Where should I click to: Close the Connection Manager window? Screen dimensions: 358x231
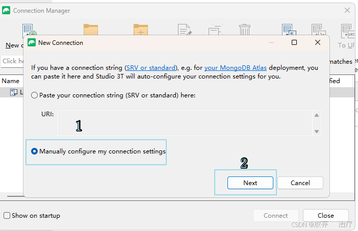pos(347,10)
